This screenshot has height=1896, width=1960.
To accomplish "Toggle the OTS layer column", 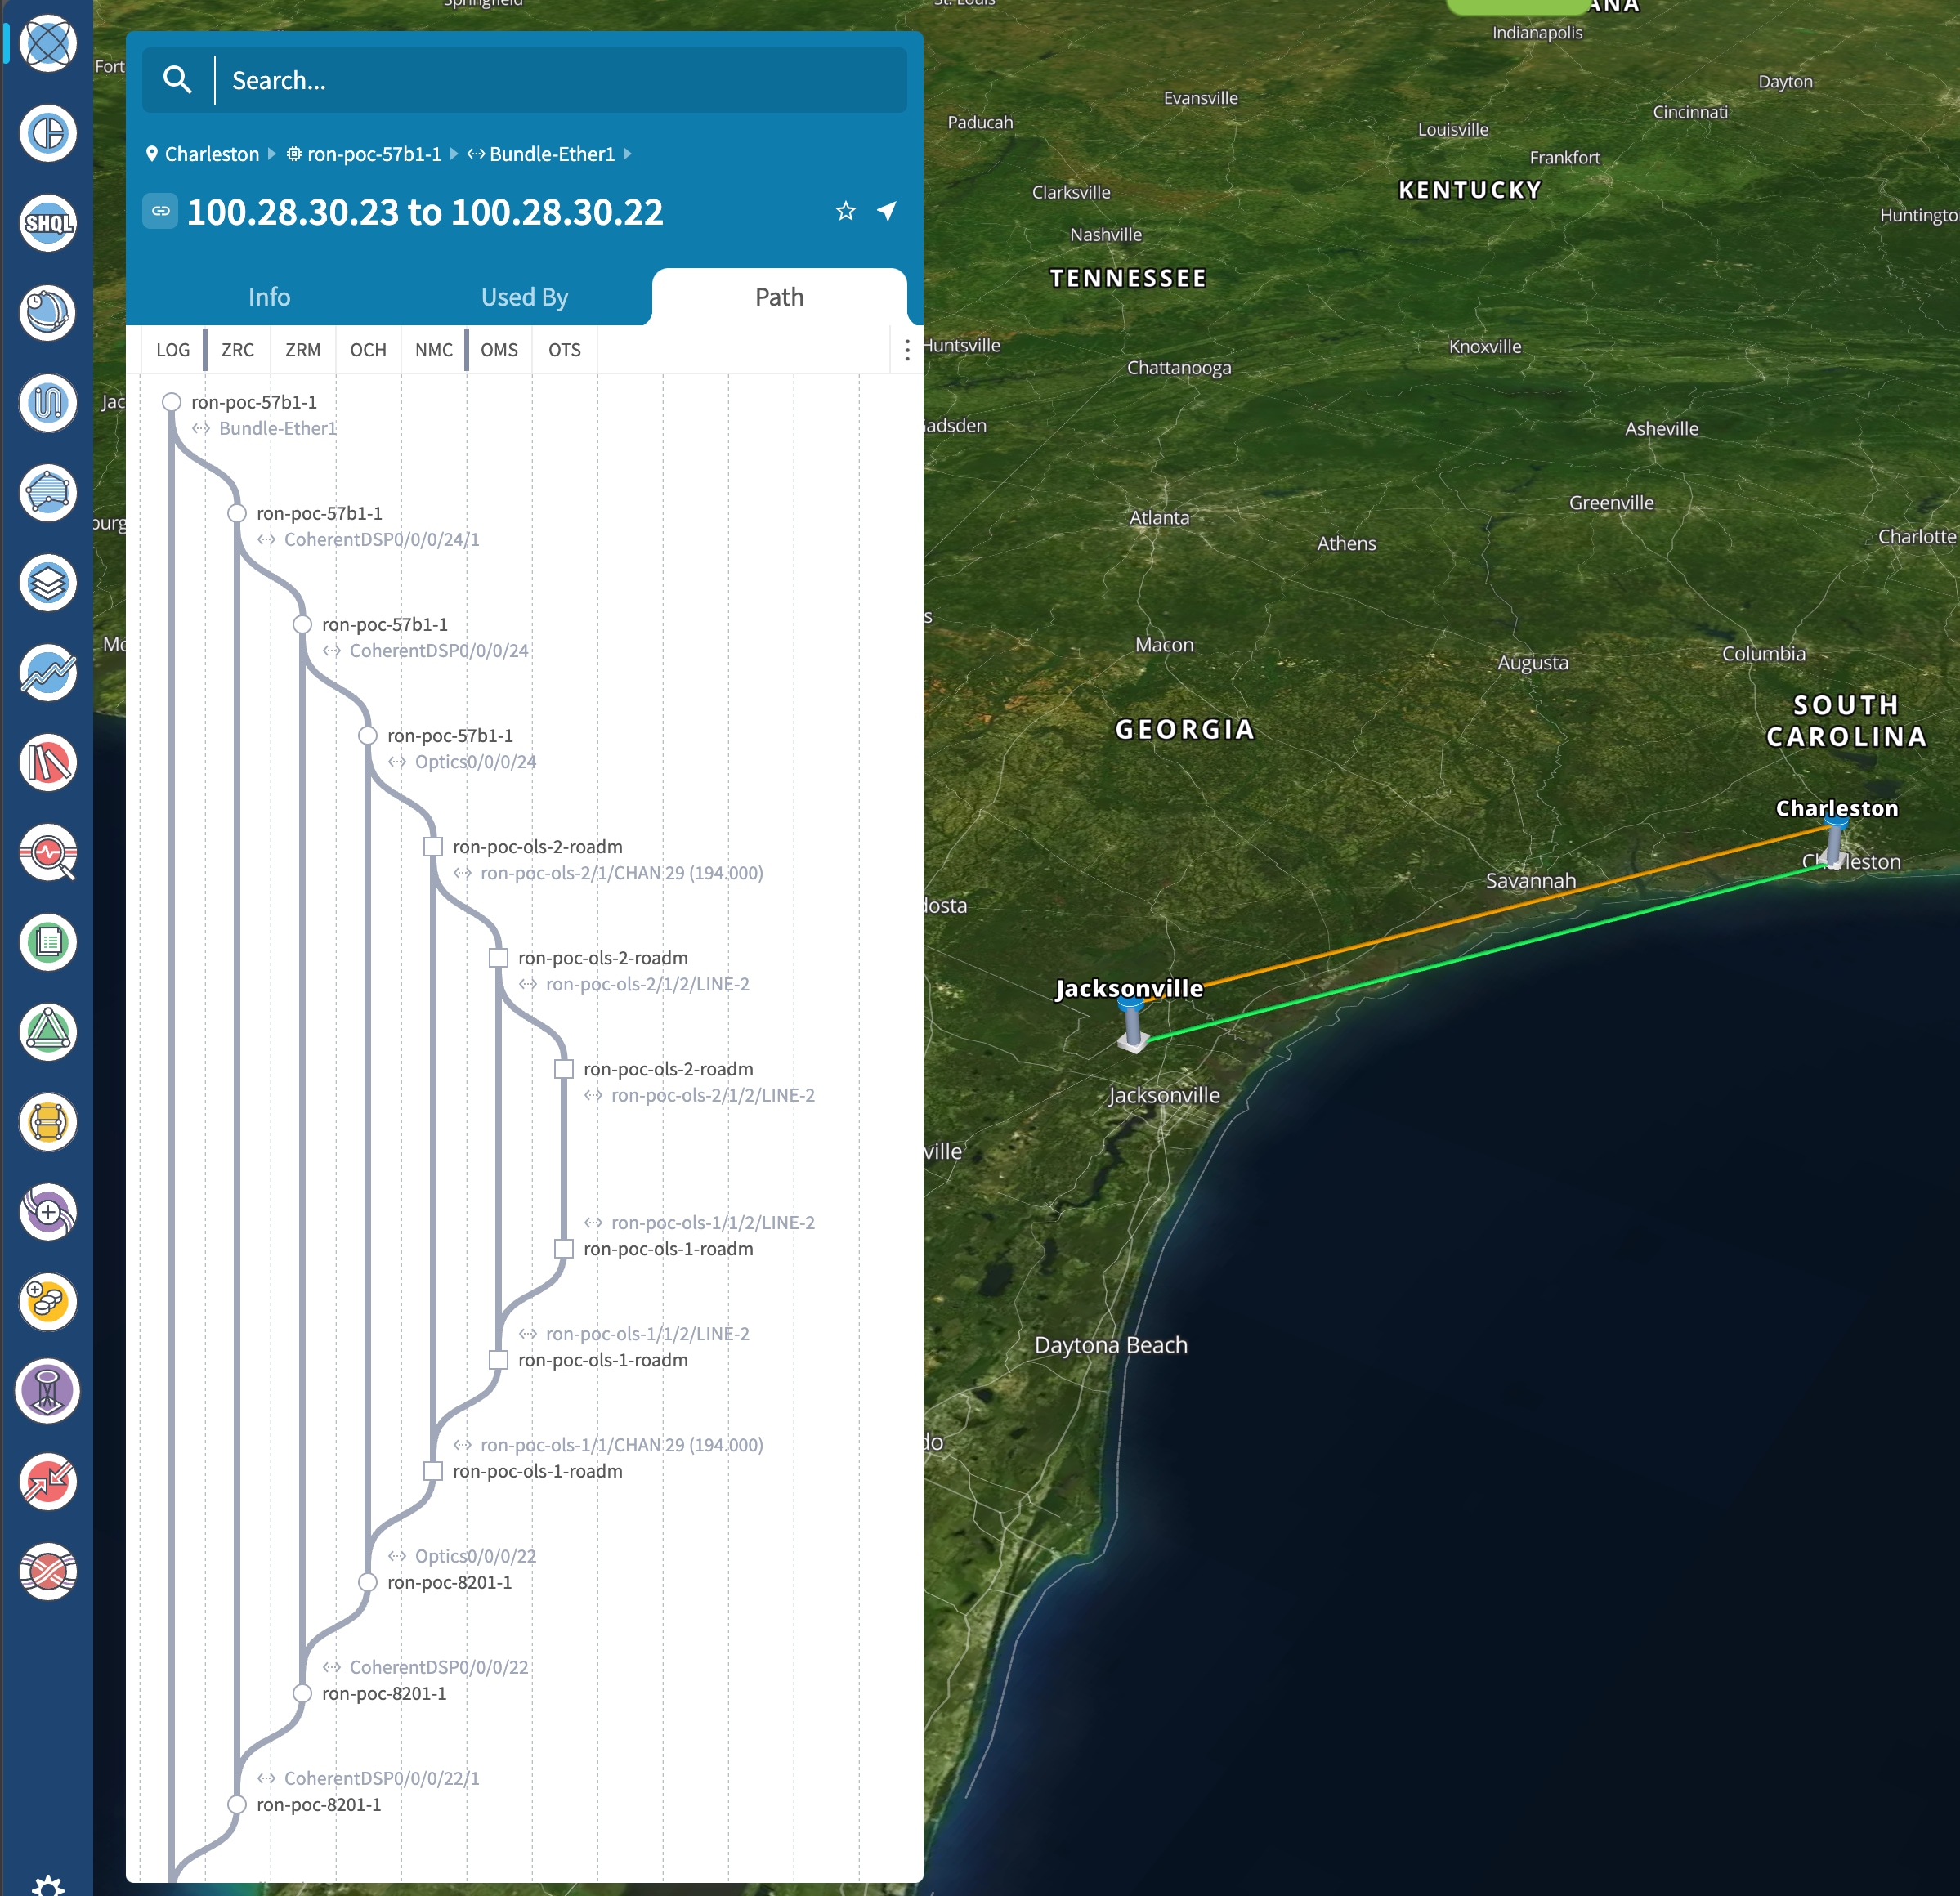I will coord(565,350).
